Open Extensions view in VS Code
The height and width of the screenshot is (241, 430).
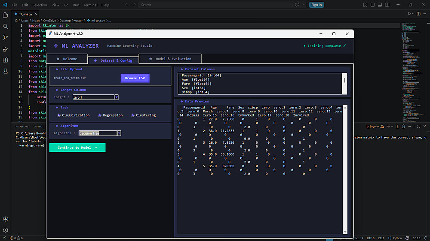6,60
